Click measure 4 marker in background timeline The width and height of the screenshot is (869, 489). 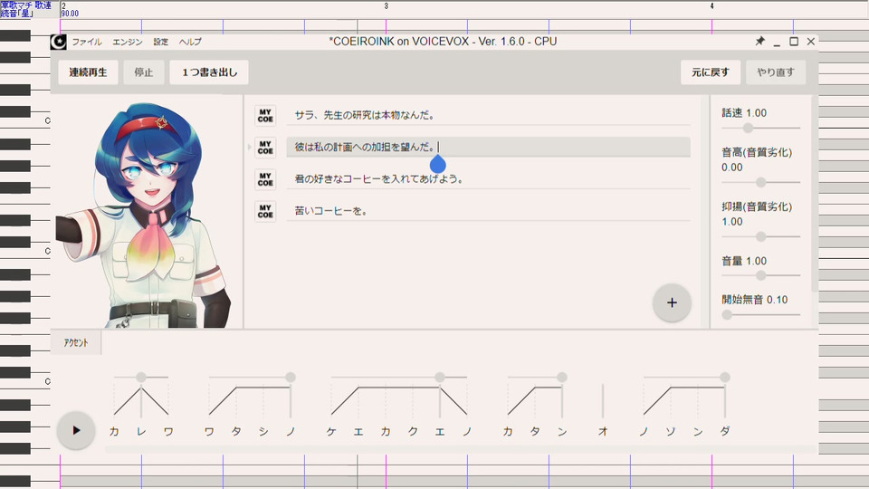(x=712, y=6)
